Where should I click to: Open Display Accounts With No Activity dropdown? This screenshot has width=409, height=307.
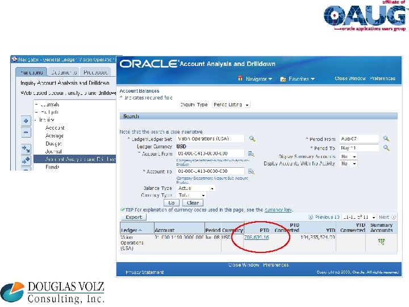click(348, 163)
